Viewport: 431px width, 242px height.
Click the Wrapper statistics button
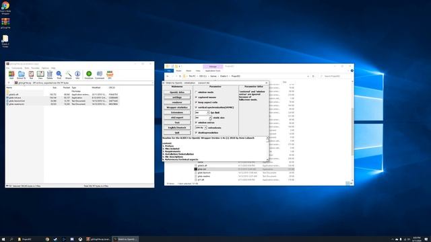tap(177, 108)
